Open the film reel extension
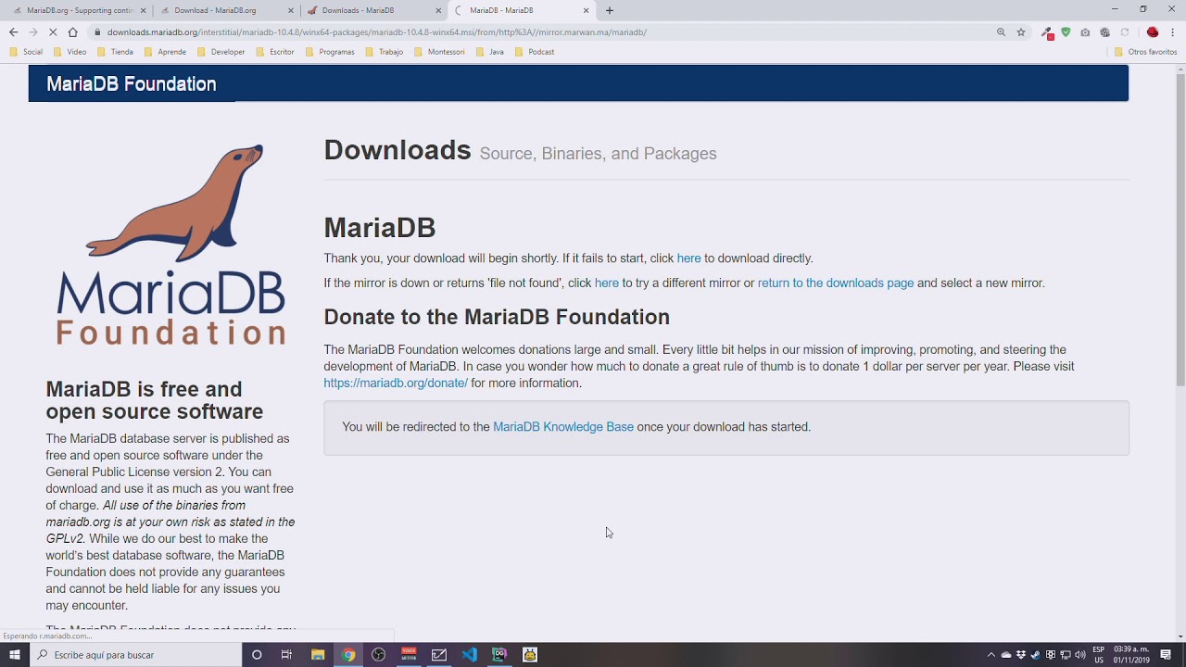The height and width of the screenshot is (667, 1186). (1104, 32)
